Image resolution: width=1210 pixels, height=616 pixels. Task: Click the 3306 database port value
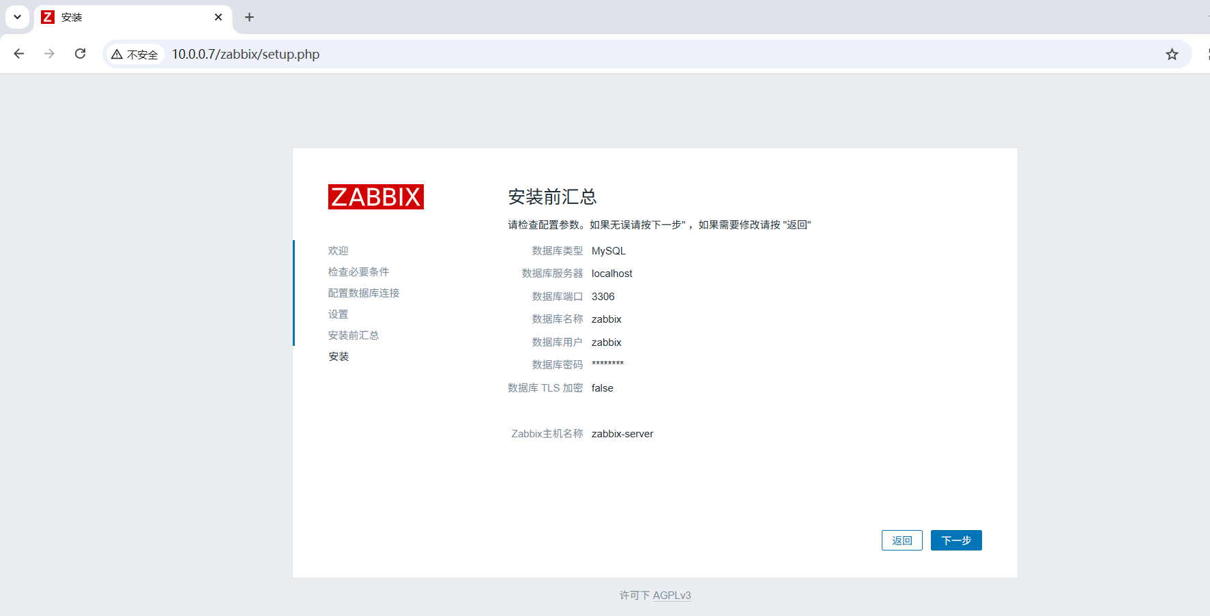pyautogui.click(x=603, y=297)
